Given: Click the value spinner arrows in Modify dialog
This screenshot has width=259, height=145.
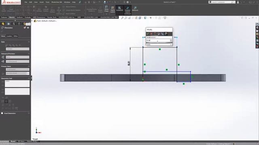Looking at the screenshot, I should coord(171,40).
